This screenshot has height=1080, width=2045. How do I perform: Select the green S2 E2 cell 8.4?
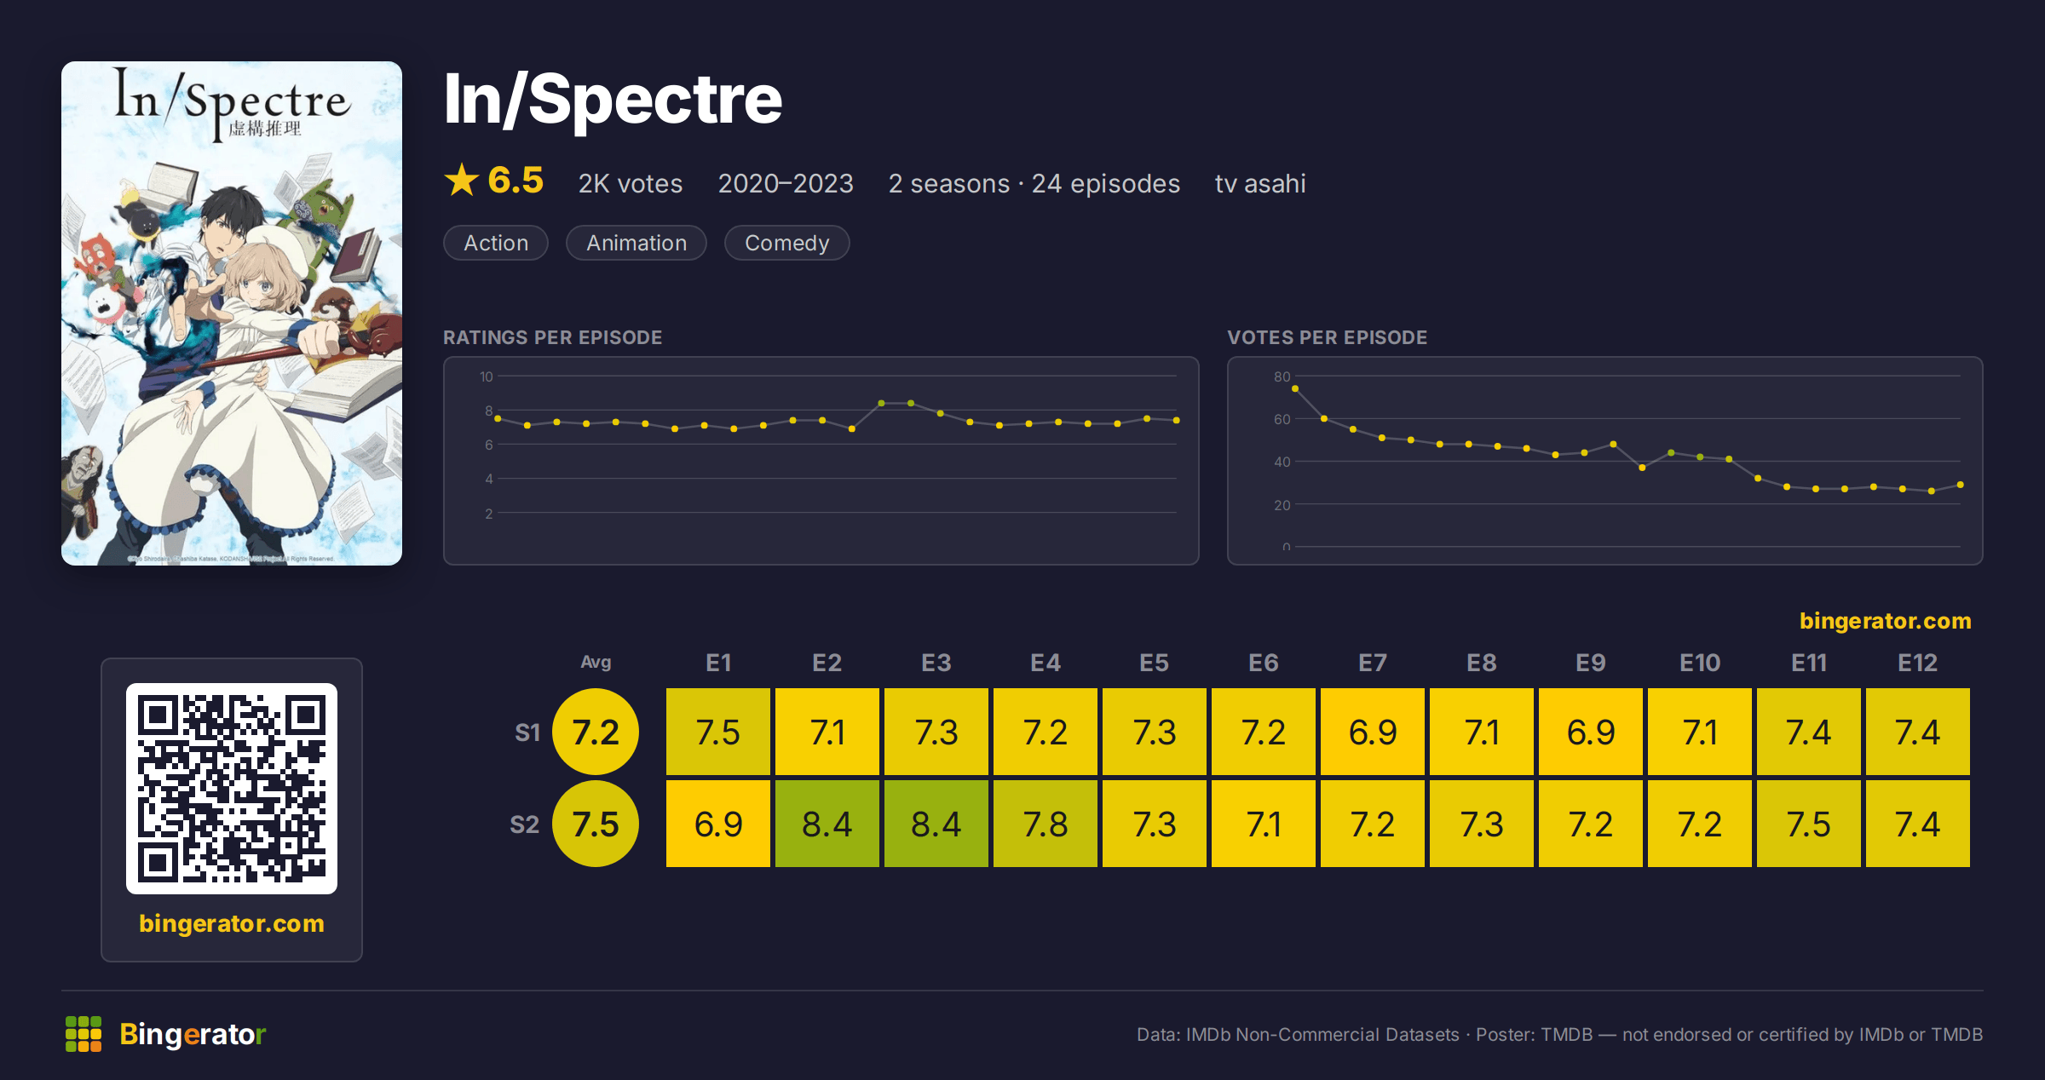point(827,824)
